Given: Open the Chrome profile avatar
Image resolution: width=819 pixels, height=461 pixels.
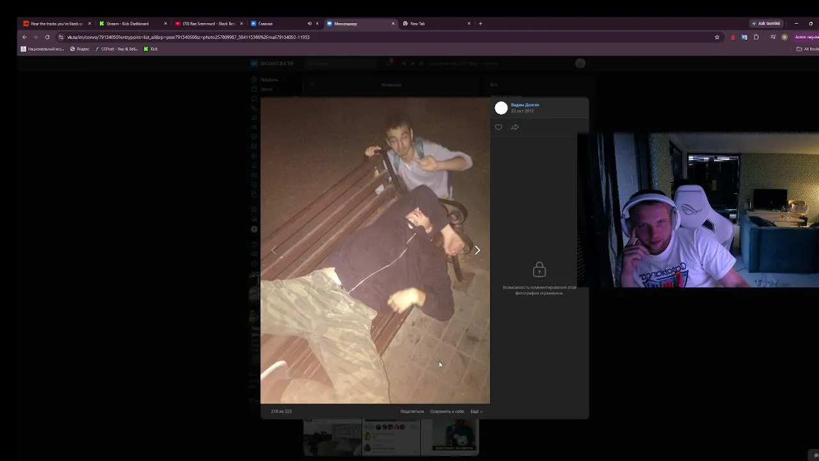Looking at the screenshot, I should coord(784,37).
